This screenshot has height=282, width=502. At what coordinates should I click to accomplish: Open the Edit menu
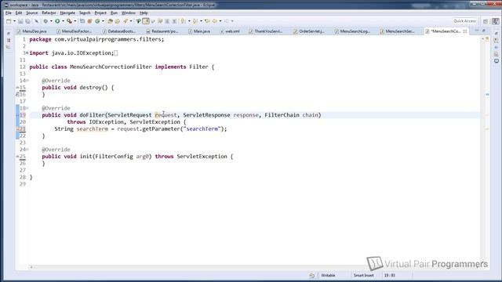click(19, 13)
